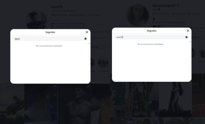Click the left dialog's scrollbar down arrow
205x124 pixels.
[x=89, y=82]
